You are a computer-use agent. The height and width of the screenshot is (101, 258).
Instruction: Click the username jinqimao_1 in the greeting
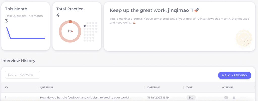click(180, 10)
